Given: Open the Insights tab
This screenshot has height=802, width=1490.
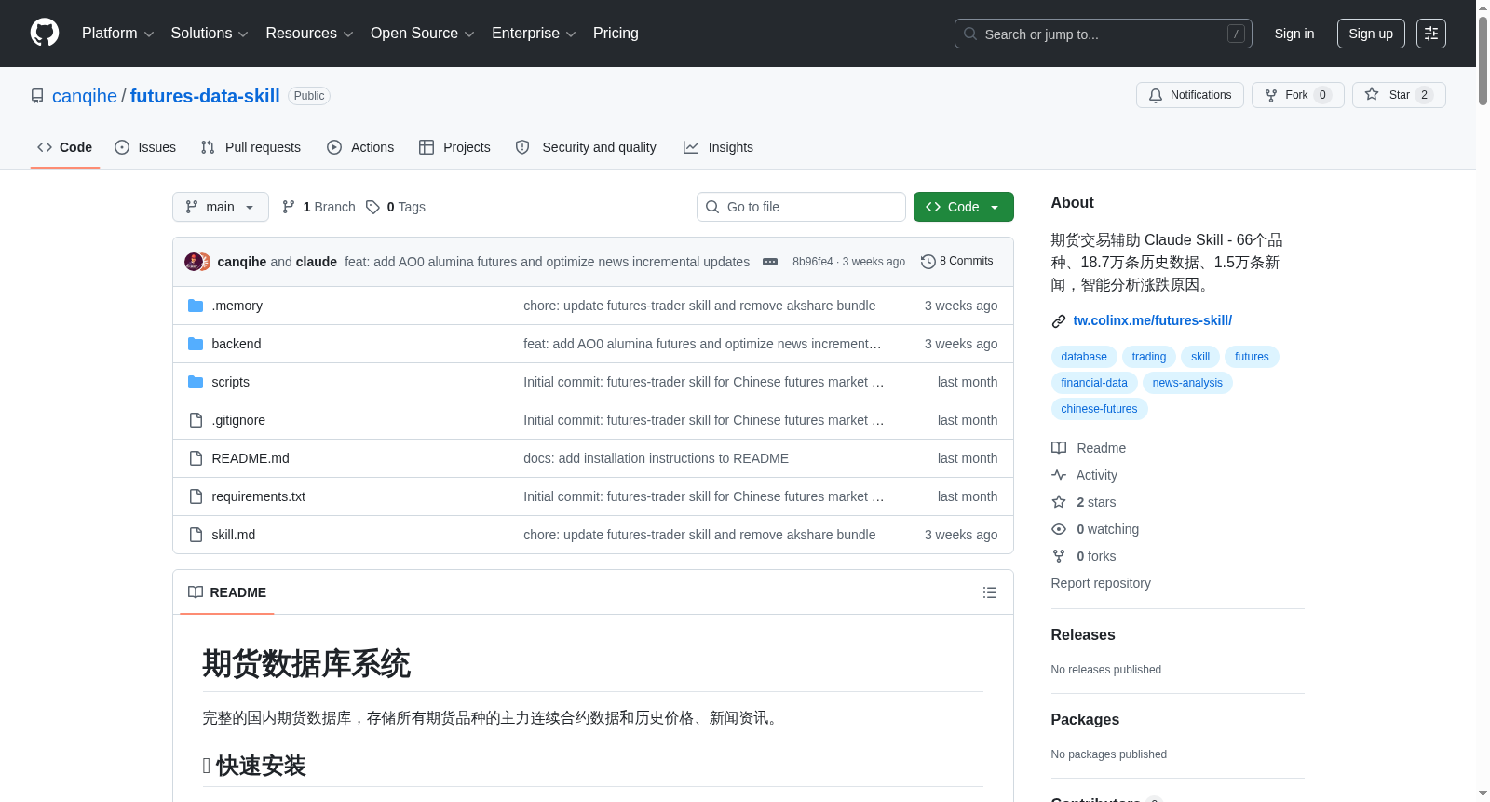Looking at the screenshot, I should point(718,147).
